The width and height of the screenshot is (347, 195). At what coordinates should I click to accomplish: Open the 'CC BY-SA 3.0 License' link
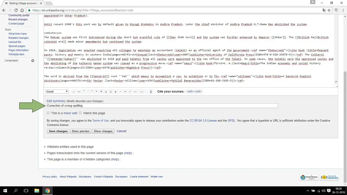pos(203,121)
